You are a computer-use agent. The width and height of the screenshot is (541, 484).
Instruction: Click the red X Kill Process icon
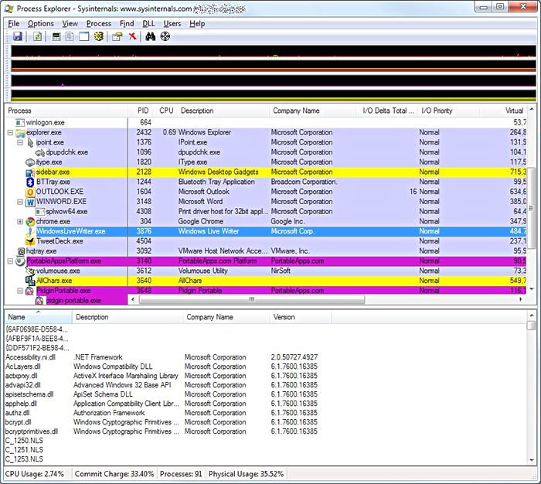point(132,36)
